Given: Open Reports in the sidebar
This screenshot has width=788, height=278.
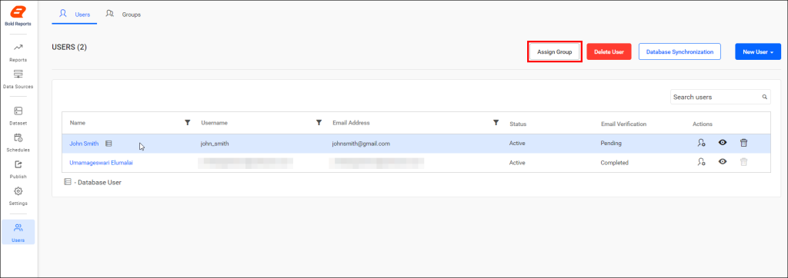Looking at the screenshot, I should (18, 53).
